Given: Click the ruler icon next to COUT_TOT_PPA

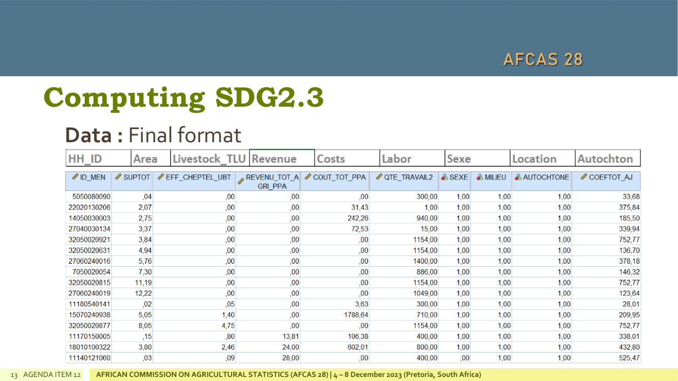Looking at the screenshot, I should pyautogui.click(x=308, y=177).
